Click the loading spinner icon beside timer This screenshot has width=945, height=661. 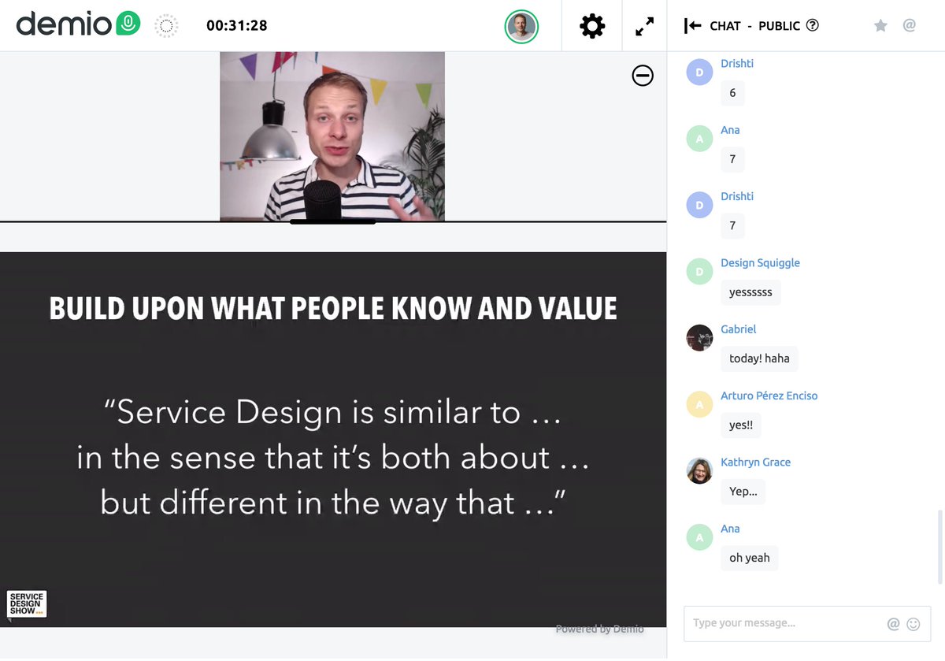click(x=166, y=26)
